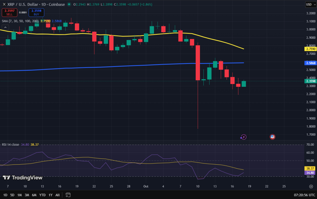Open the chart axis settings gear icon
This screenshot has height=199, width=317.
pos(311,186)
